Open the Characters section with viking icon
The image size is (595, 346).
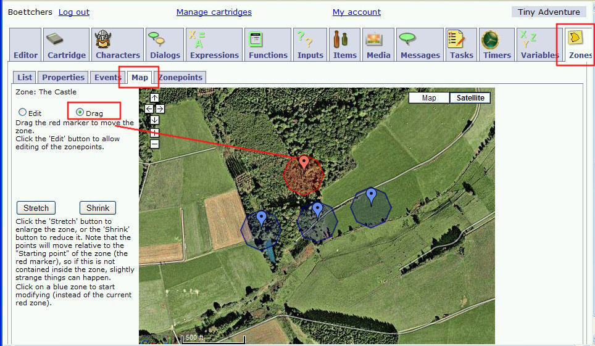(x=117, y=45)
